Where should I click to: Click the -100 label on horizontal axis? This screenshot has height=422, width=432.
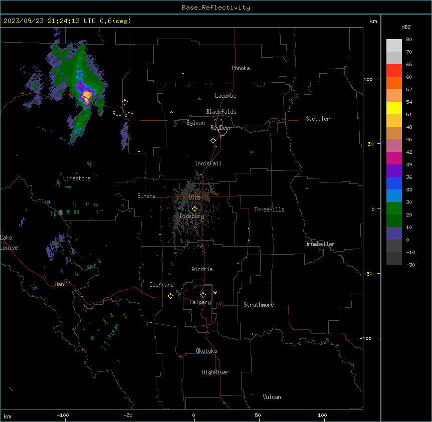[63, 415]
